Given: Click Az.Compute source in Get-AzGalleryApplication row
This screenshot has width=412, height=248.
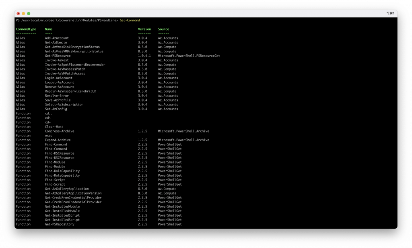Looking at the screenshot, I should coord(167,189).
